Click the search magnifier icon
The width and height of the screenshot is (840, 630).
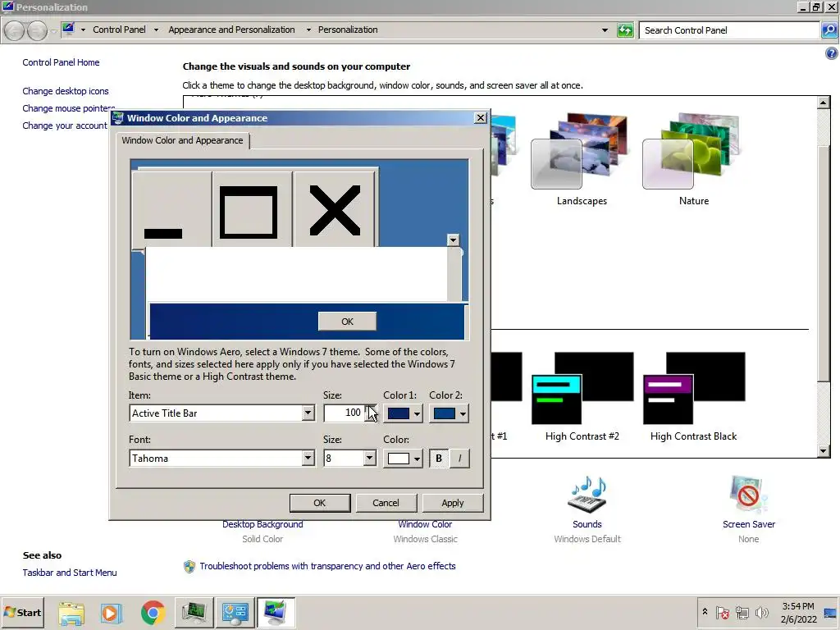point(829,30)
